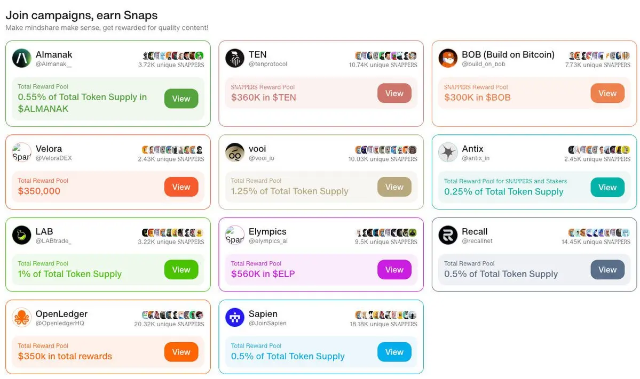640x379 pixels.
Task: Click Velora's orange View button
Action: [x=181, y=187]
